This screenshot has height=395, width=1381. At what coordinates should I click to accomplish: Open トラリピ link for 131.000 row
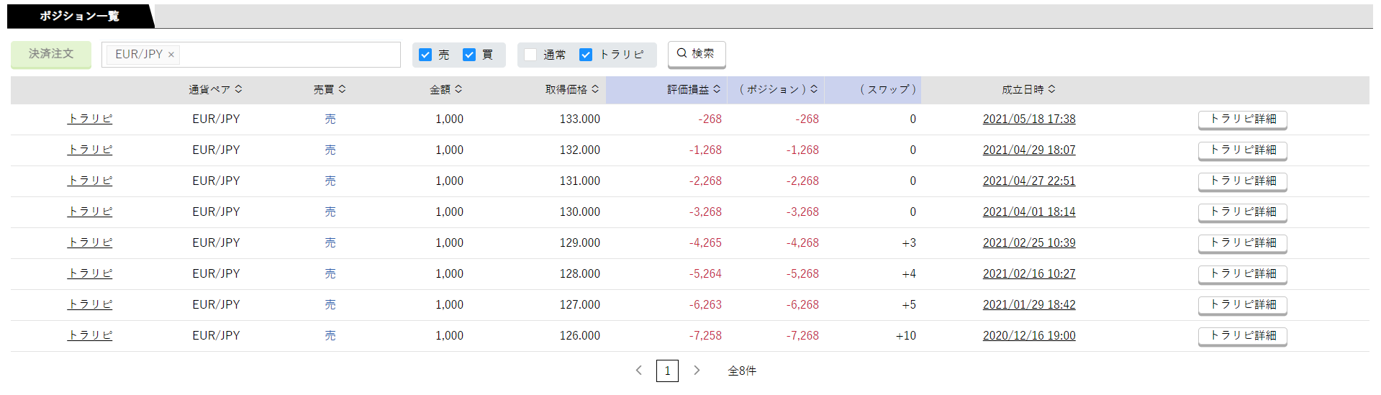pyautogui.click(x=90, y=181)
